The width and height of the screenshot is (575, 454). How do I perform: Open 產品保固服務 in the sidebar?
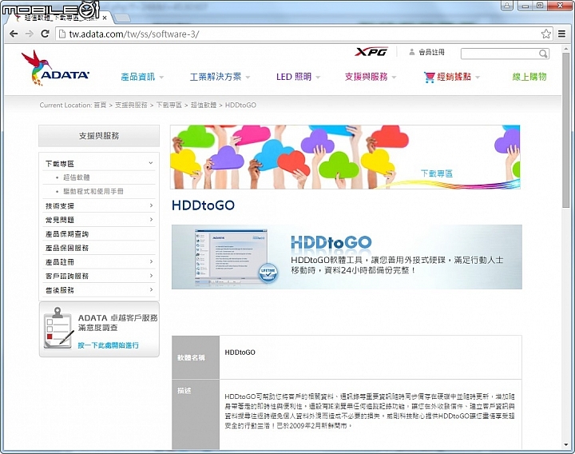point(67,248)
